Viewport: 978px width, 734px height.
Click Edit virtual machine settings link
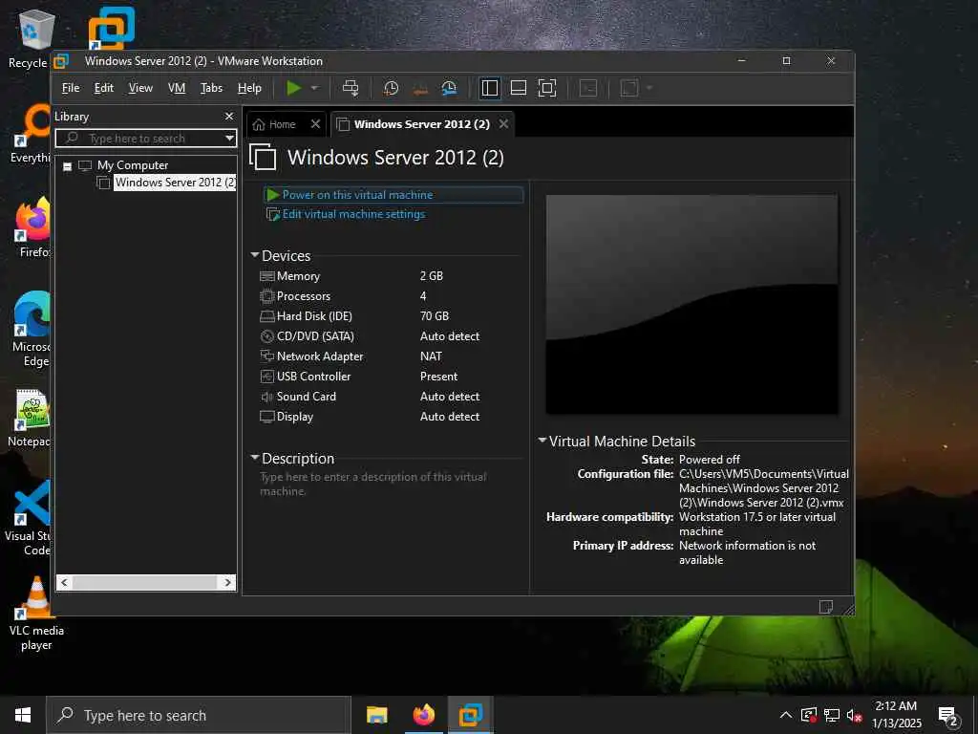[353, 214]
